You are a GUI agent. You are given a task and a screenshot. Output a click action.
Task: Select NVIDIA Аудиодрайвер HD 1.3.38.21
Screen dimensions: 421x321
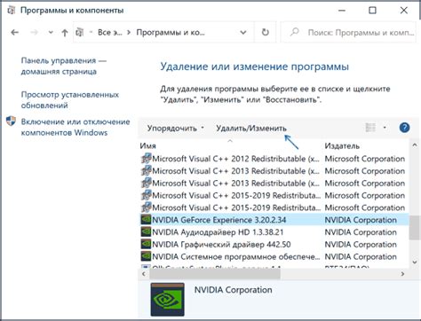274,232
